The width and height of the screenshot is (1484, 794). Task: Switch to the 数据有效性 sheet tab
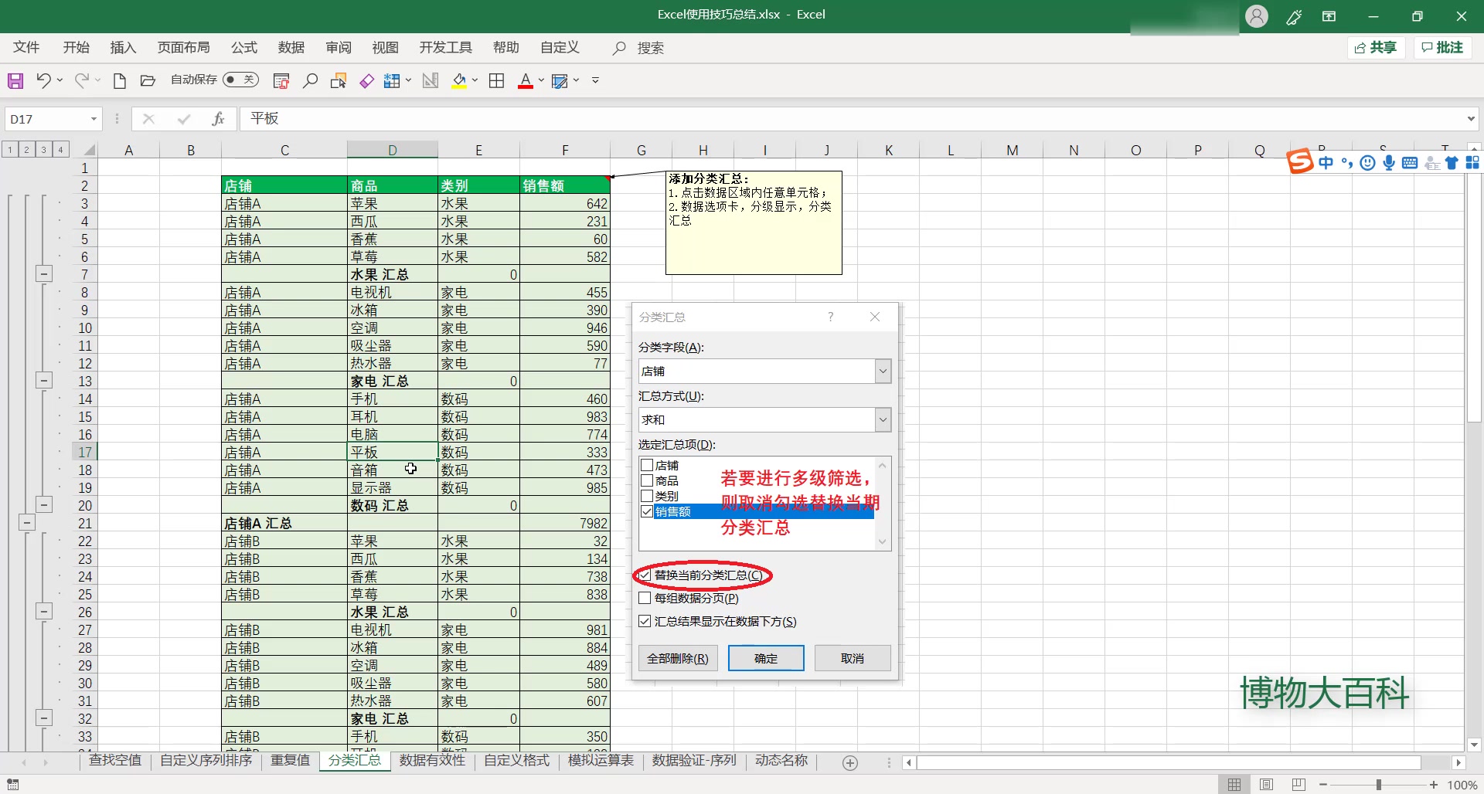click(x=432, y=761)
